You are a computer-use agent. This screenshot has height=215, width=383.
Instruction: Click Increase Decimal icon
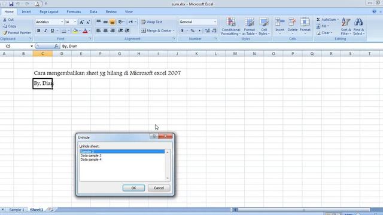(207, 30)
